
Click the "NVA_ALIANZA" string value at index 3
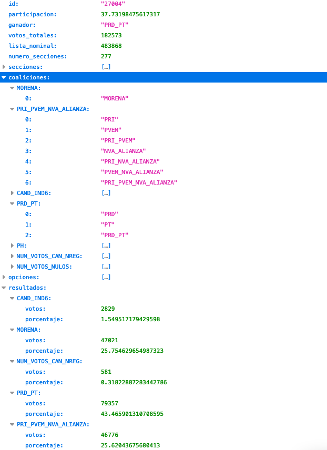[x=123, y=151]
